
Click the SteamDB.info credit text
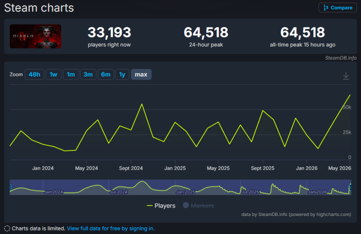341,58
